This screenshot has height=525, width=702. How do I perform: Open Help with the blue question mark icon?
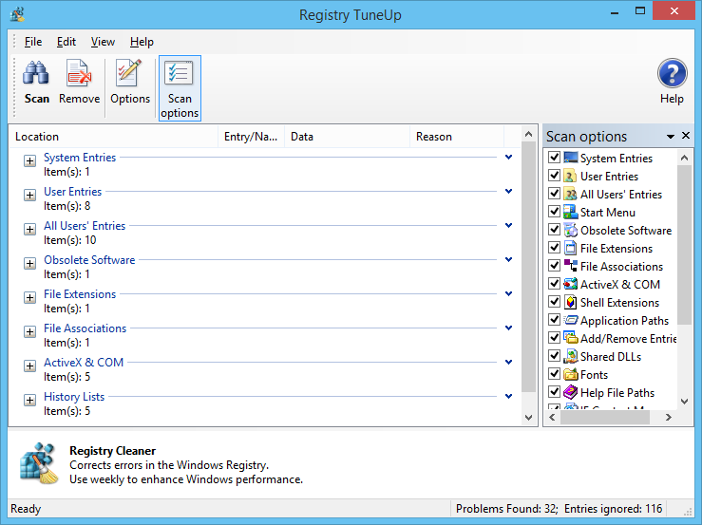point(672,73)
